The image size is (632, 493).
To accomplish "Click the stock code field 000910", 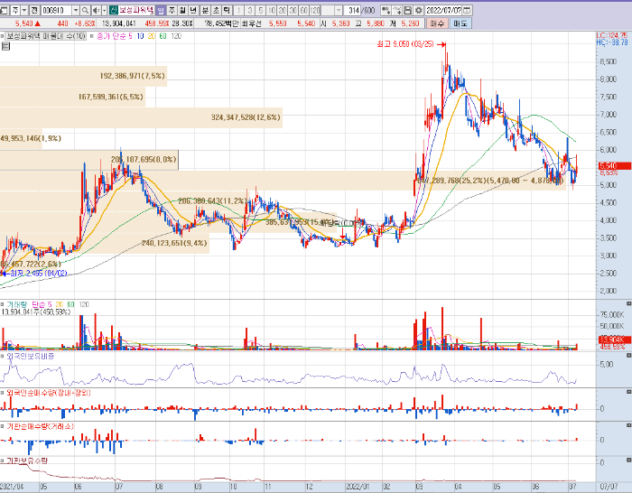I will click(56, 10).
